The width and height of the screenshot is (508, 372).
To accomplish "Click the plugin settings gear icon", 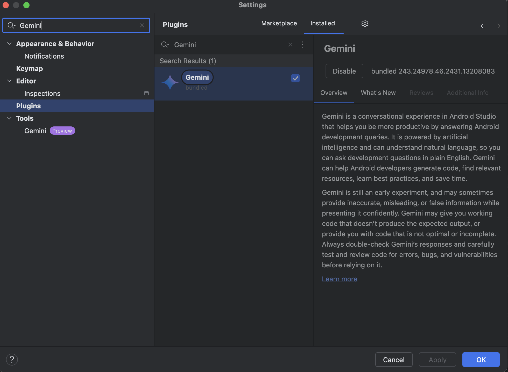I will click(x=365, y=23).
